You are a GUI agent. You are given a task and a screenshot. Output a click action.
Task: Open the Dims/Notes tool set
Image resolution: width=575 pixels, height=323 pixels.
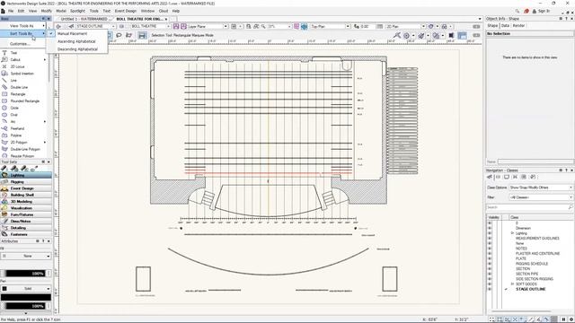26,222
